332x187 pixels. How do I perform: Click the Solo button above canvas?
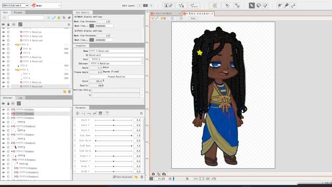tap(193, 19)
